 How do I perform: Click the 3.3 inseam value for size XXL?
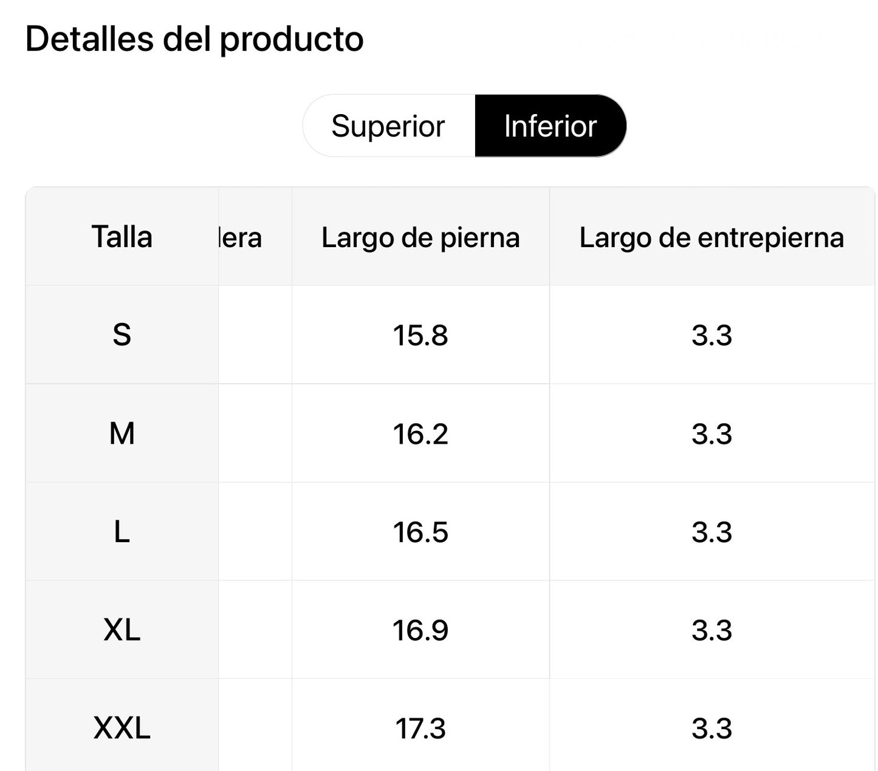coord(712,728)
